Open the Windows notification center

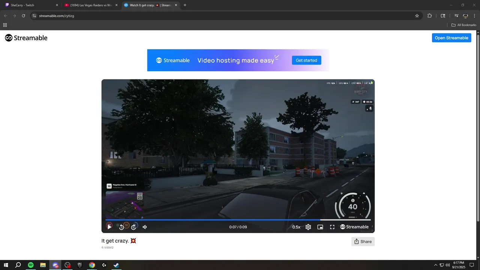472,265
